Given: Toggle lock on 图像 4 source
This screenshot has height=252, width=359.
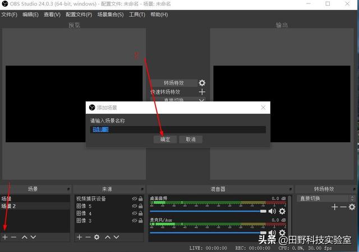Looking at the screenshot, I should click(x=141, y=213).
